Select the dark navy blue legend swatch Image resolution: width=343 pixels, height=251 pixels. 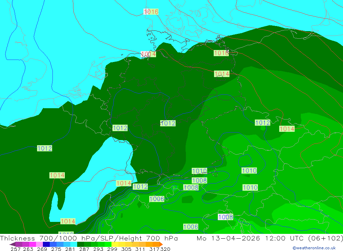(46, 244)
